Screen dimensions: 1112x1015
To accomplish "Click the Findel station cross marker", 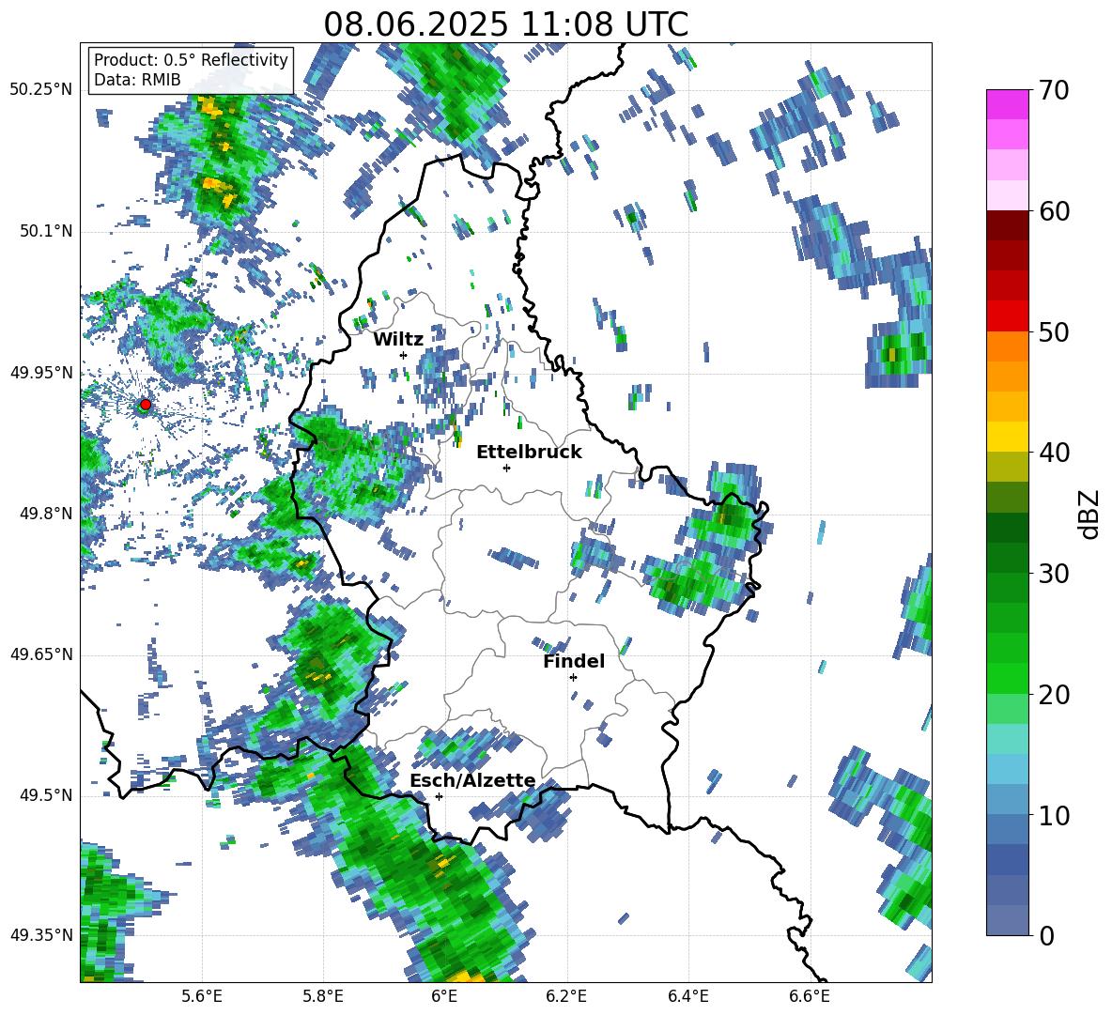I will [x=573, y=678].
